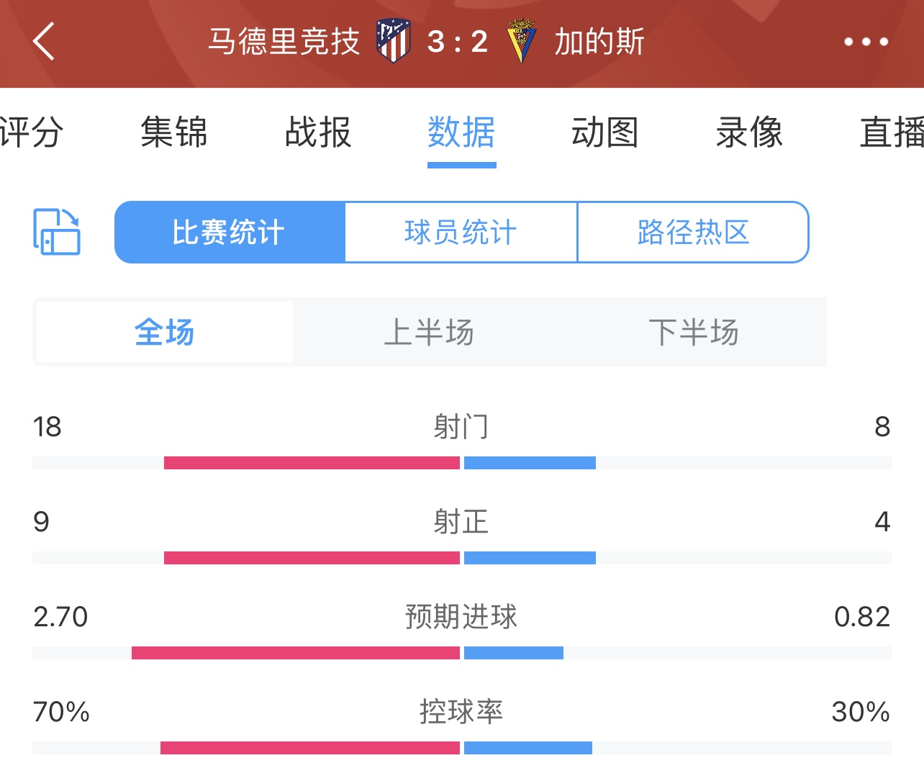Switch to the 球员统计 segment
Viewport: 924px width, 776px height.
click(x=461, y=232)
